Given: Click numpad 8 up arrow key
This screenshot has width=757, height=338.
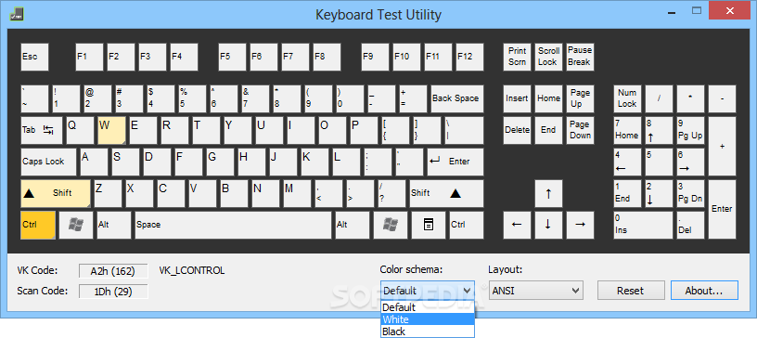Looking at the screenshot, I should tap(659, 130).
